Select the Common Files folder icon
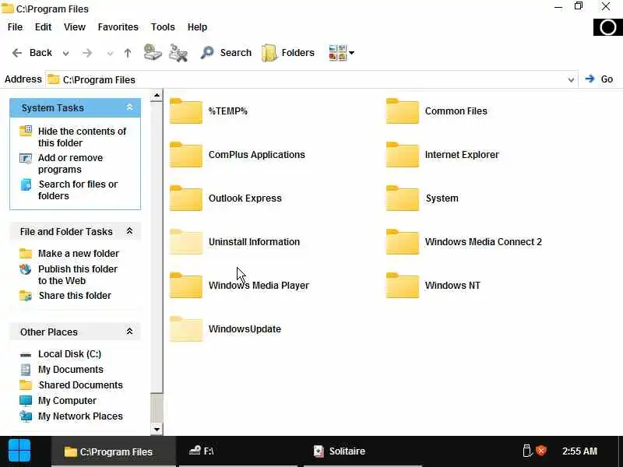This screenshot has width=623, height=467. [402, 111]
